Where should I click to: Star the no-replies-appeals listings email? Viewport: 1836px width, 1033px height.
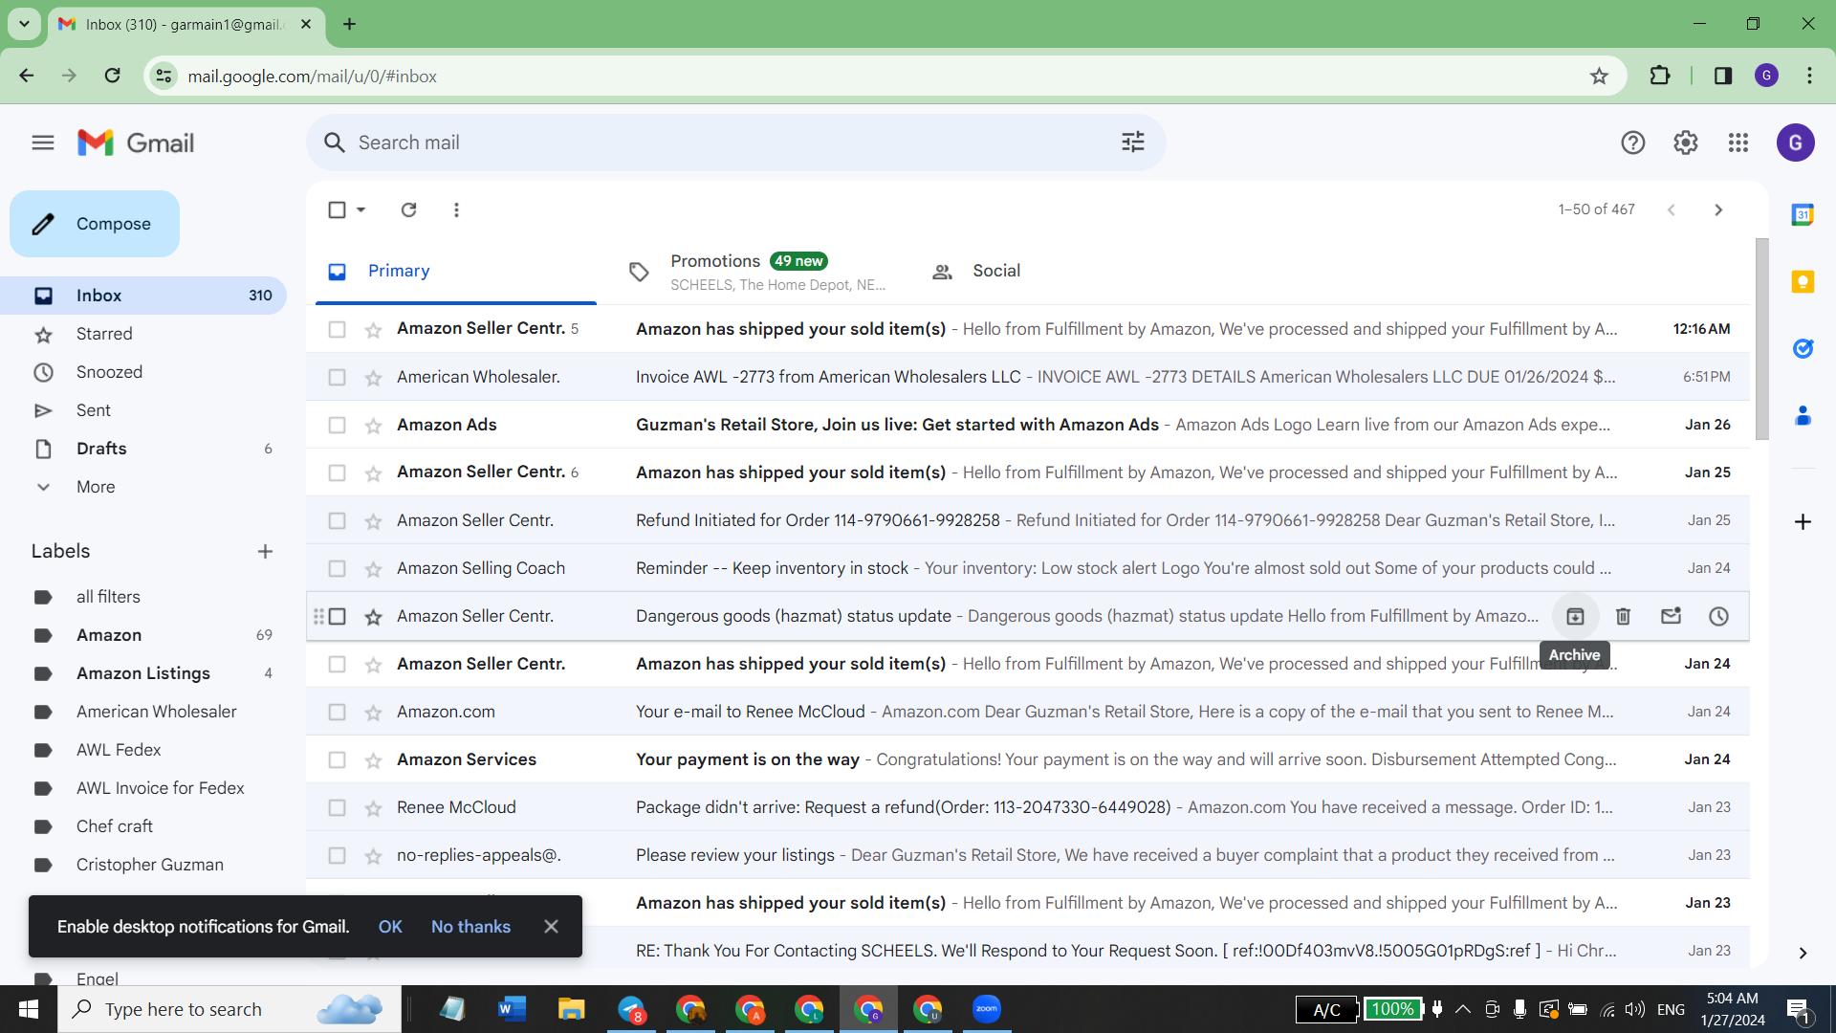(373, 856)
